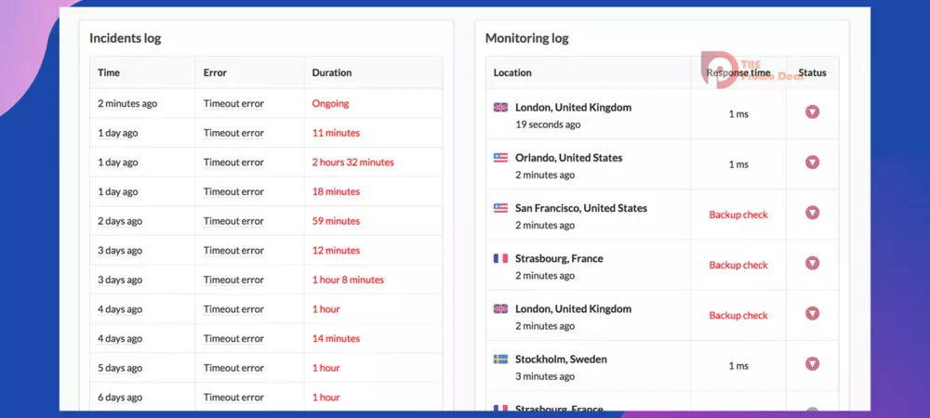Image resolution: width=930 pixels, height=418 pixels.
Task: Click the 1 ms response time for Orlando
Action: 738,164
